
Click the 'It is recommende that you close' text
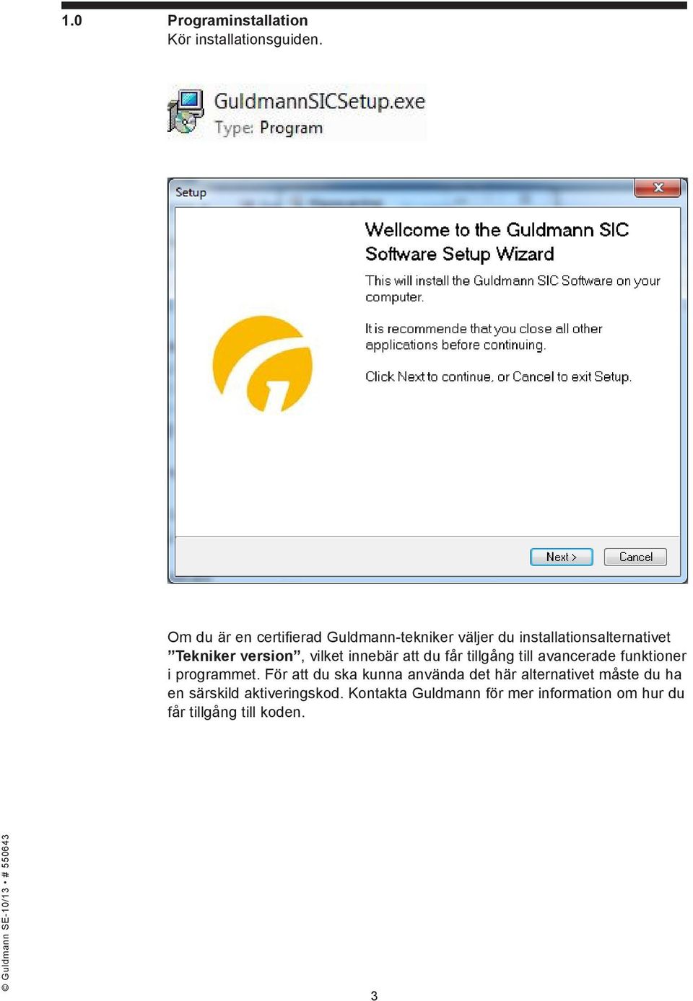(484, 337)
